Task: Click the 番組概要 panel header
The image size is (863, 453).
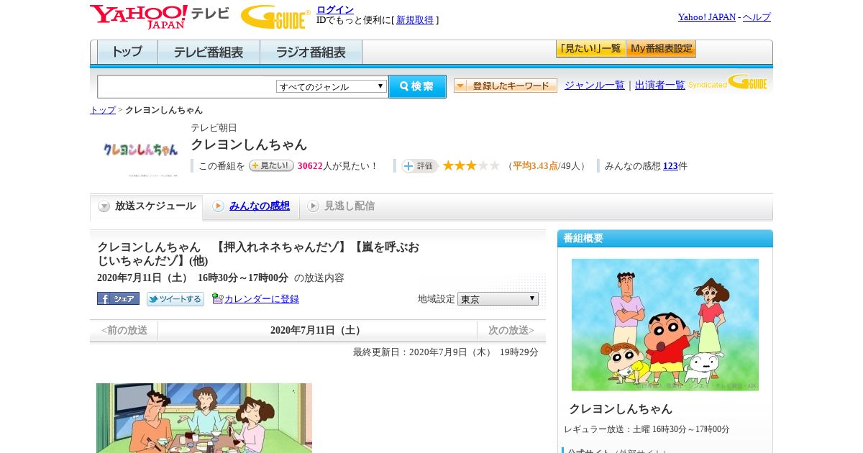Action: pyautogui.click(x=665, y=238)
